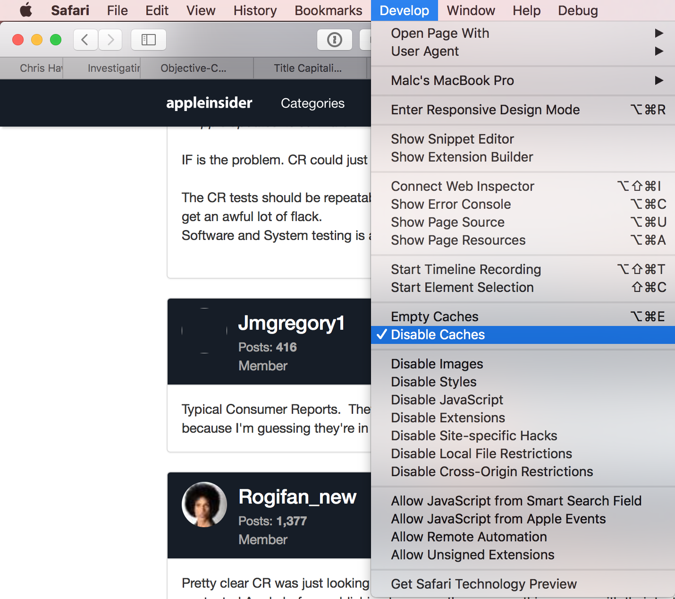Select Enter Responsive Design Mode

[485, 110]
